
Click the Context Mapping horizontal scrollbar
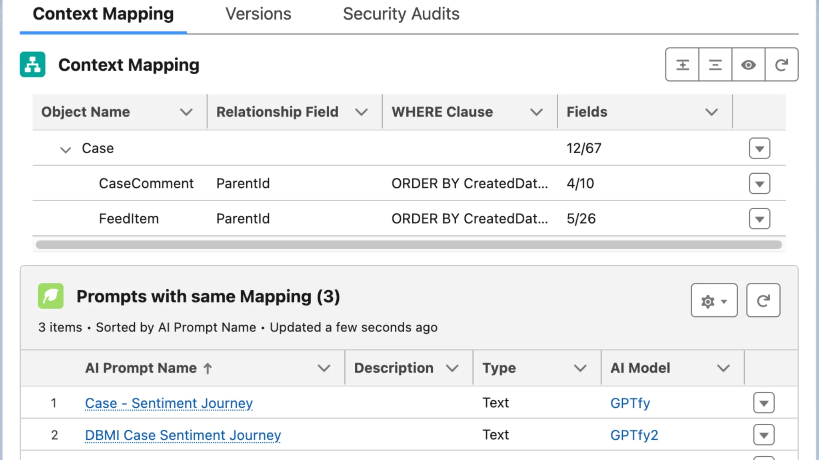[409, 245]
